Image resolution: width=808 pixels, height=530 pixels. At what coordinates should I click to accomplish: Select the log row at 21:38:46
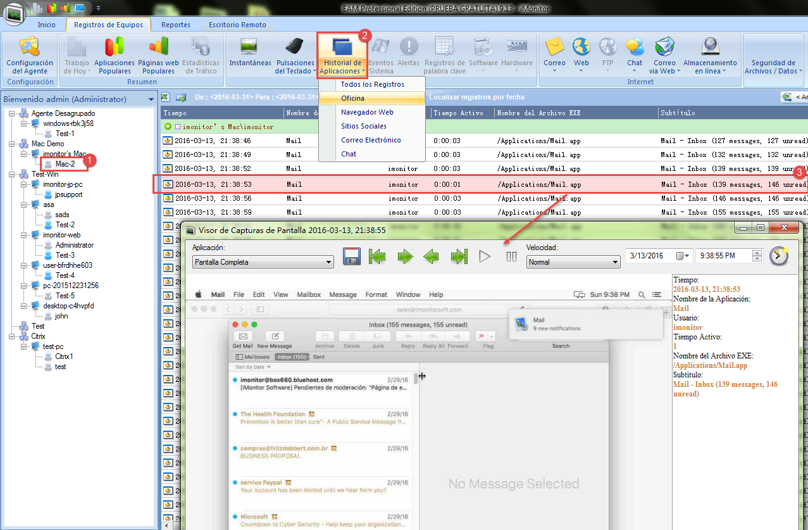click(x=484, y=141)
